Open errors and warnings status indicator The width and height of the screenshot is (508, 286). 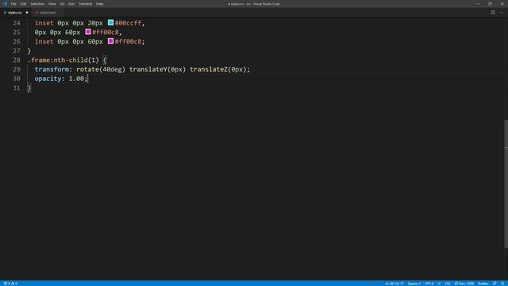pos(10,284)
